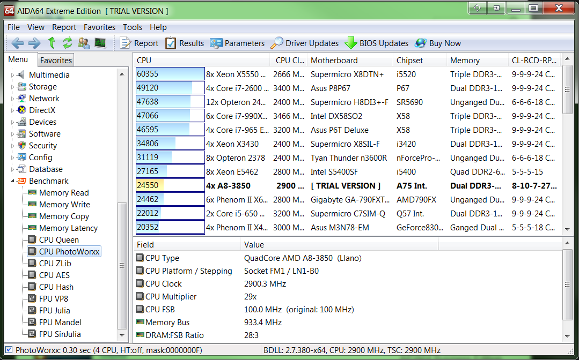
Task: Go forward with the blue right arrow
Action: [34, 43]
